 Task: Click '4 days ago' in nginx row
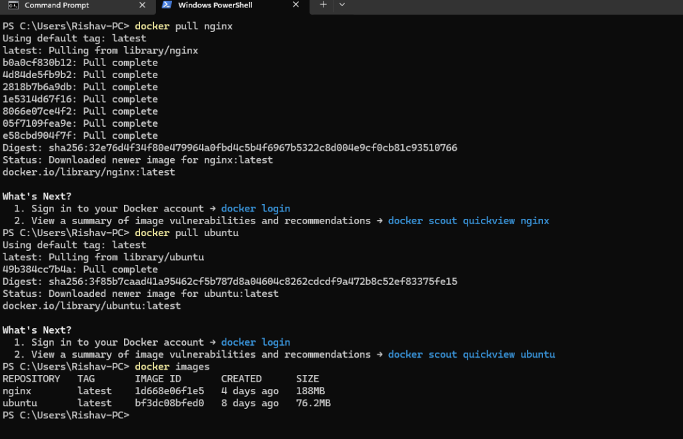pos(250,391)
